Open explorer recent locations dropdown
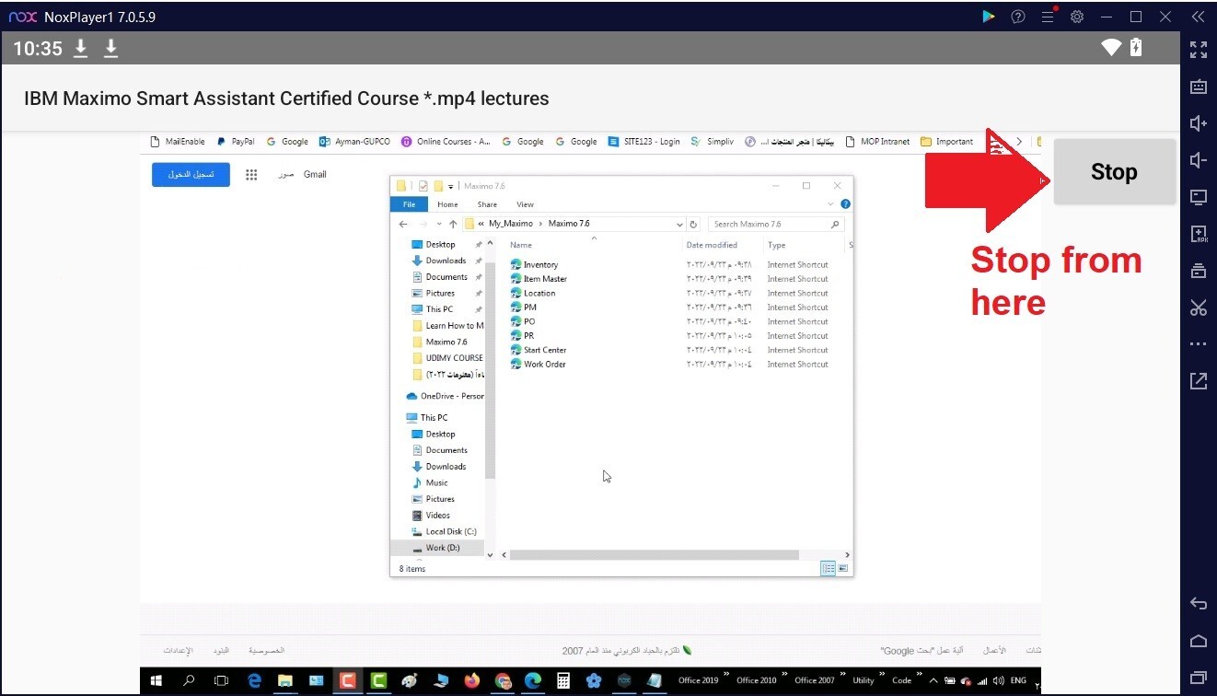 [x=439, y=224]
